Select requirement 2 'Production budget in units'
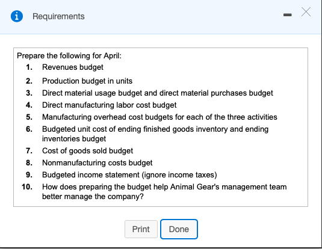This screenshot has height=249, width=322. tap(87, 81)
